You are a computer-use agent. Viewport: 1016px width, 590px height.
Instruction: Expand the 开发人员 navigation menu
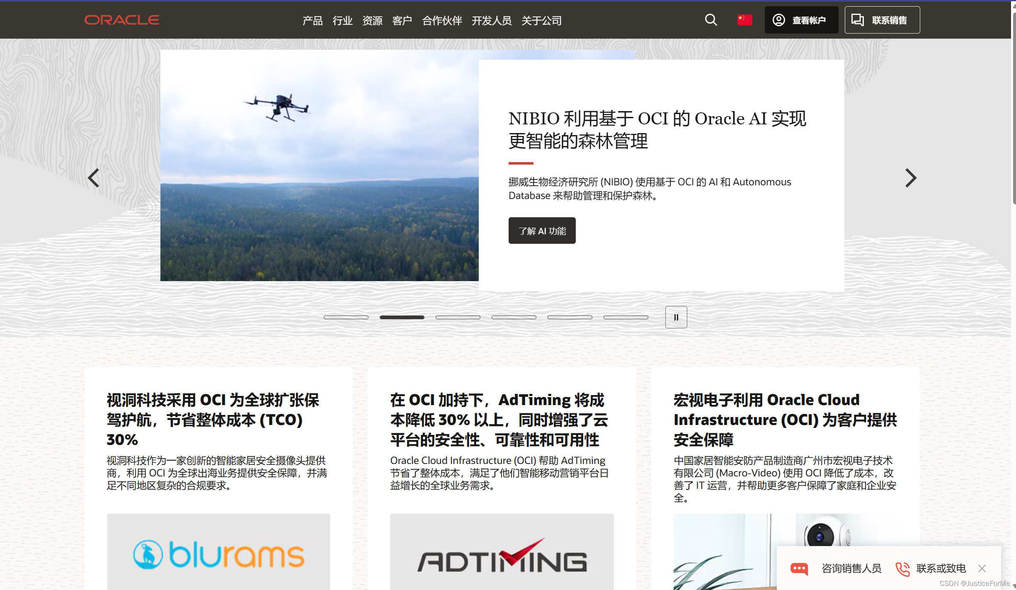[x=491, y=20]
